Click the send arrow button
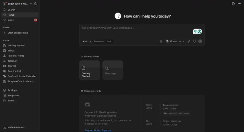Viewport: 244px width, 132px height. tap(200, 41)
